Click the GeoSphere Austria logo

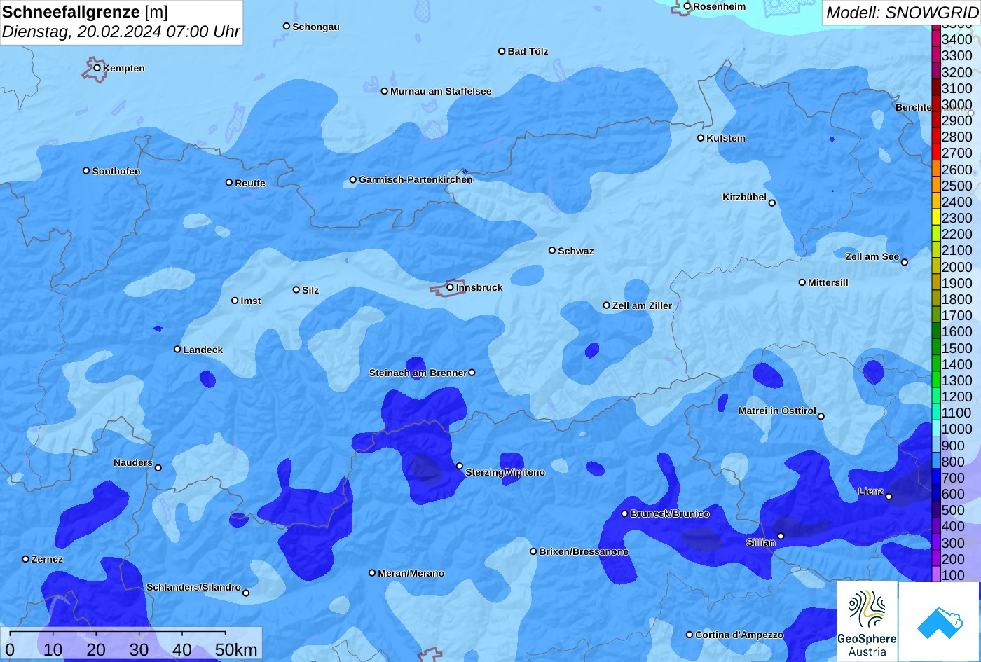coord(867,621)
